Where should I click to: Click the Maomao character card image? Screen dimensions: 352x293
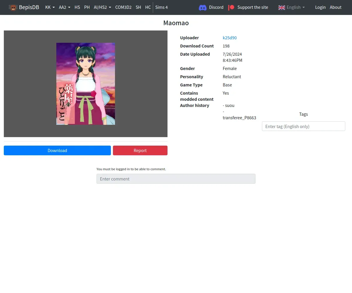(86, 84)
